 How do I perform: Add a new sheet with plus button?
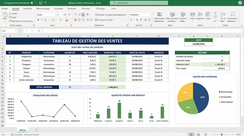pyautogui.click(x=36, y=130)
